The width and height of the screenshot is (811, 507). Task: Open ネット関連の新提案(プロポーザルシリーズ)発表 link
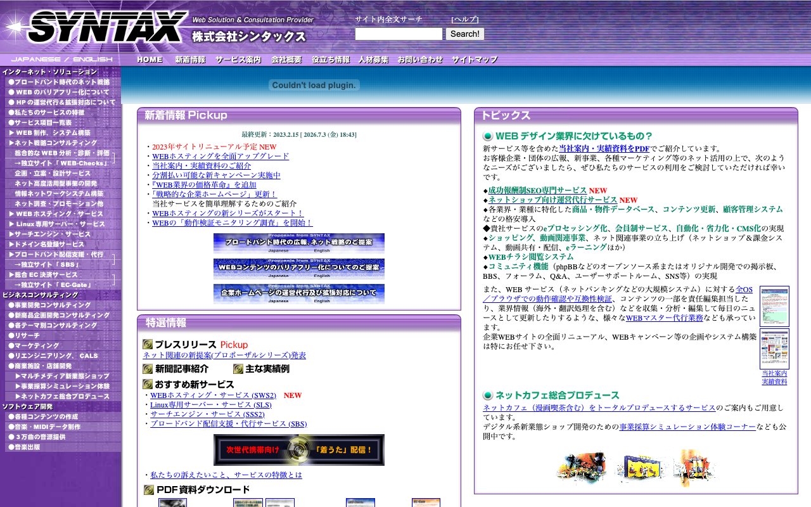224,355
